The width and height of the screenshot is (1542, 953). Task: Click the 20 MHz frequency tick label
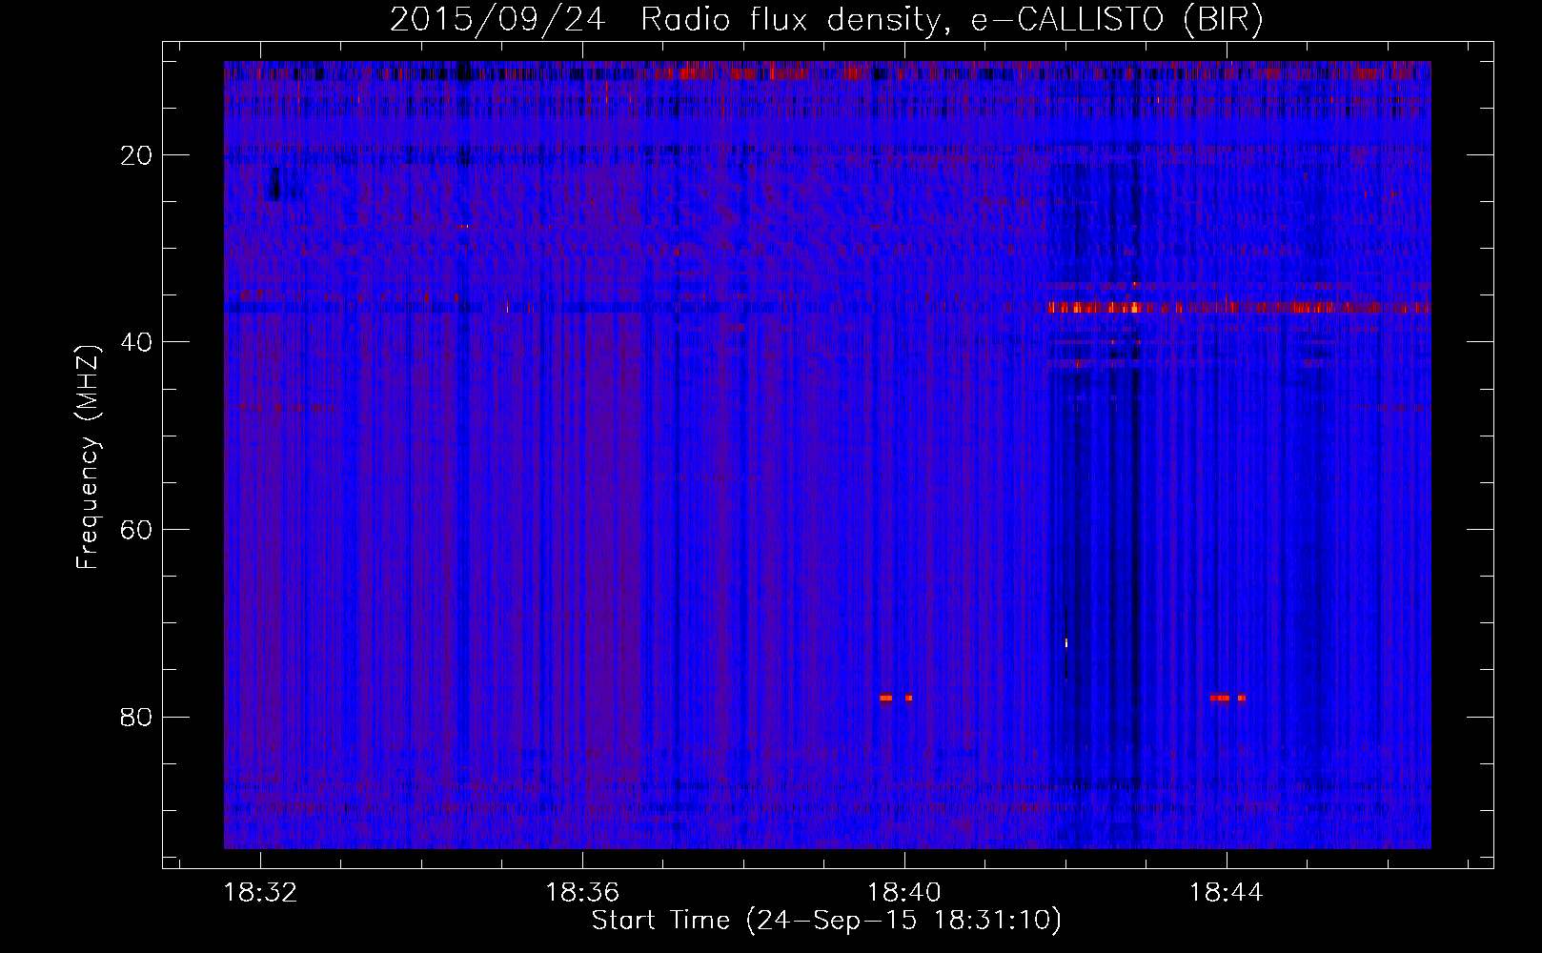pos(136,155)
